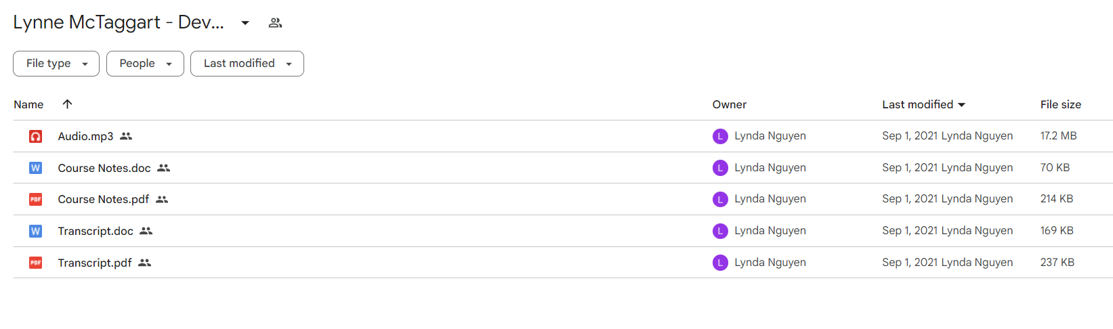This screenshot has height=329, width=1113.
Task: Open the Course Notes.pdf file
Action: pyautogui.click(x=104, y=199)
